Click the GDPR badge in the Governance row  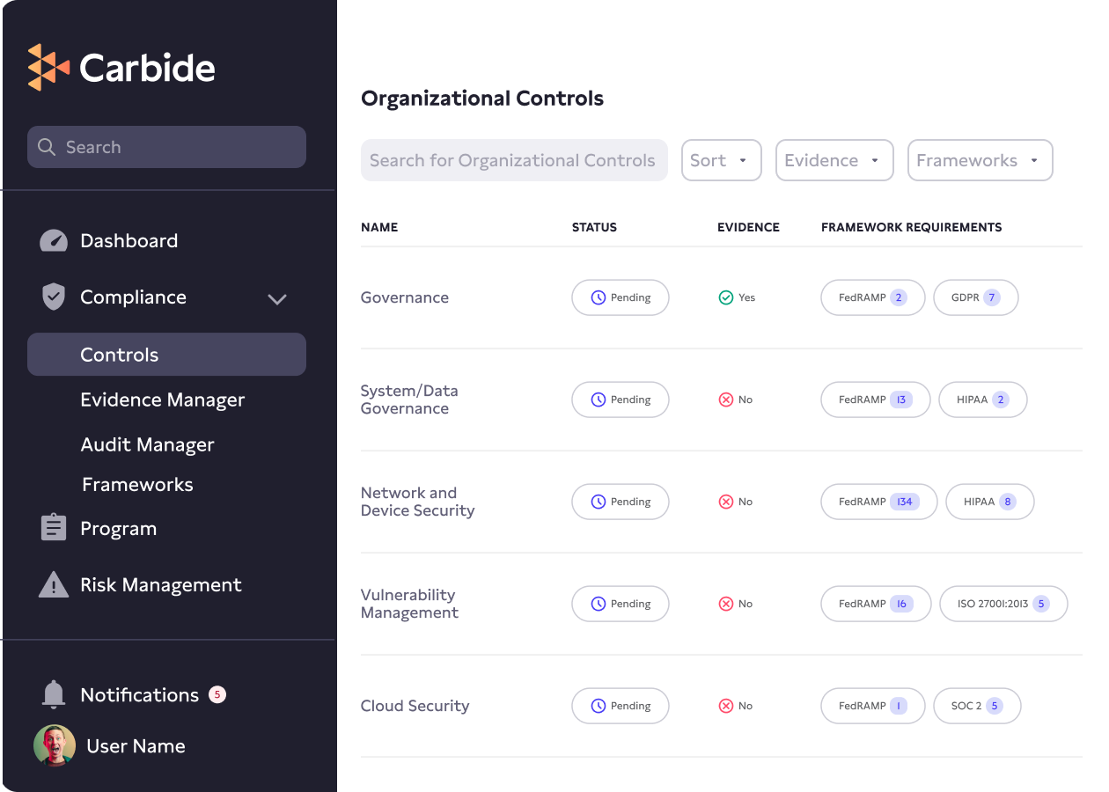[x=975, y=297]
